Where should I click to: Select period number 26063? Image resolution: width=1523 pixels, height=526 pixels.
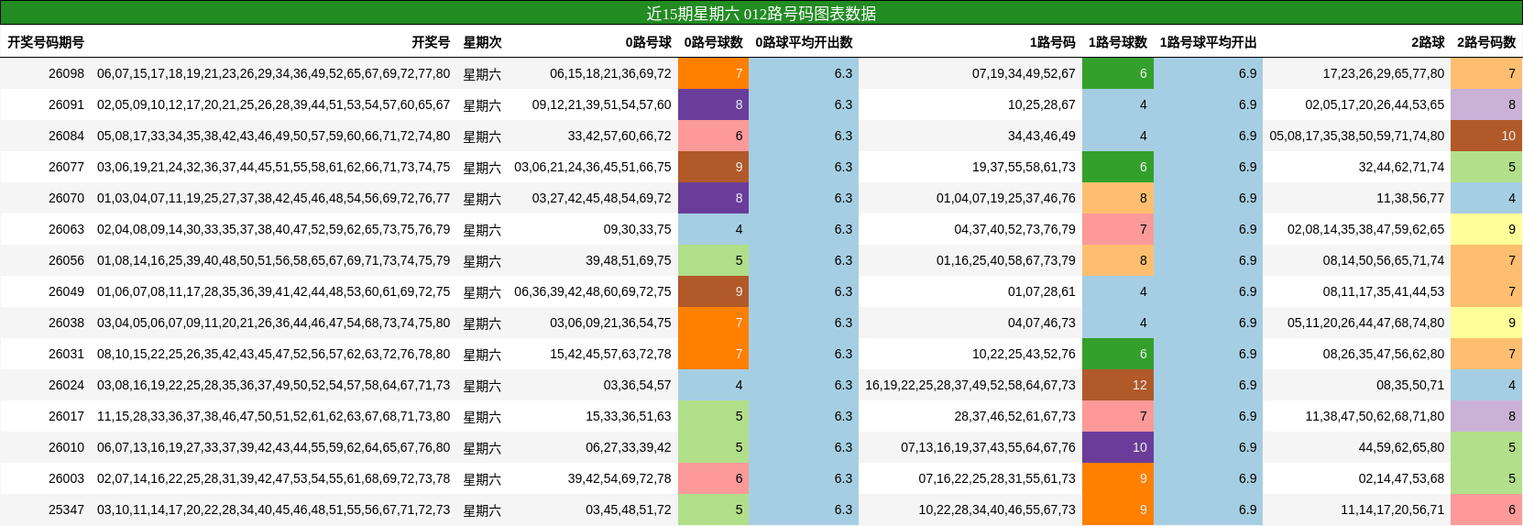click(x=66, y=229)
